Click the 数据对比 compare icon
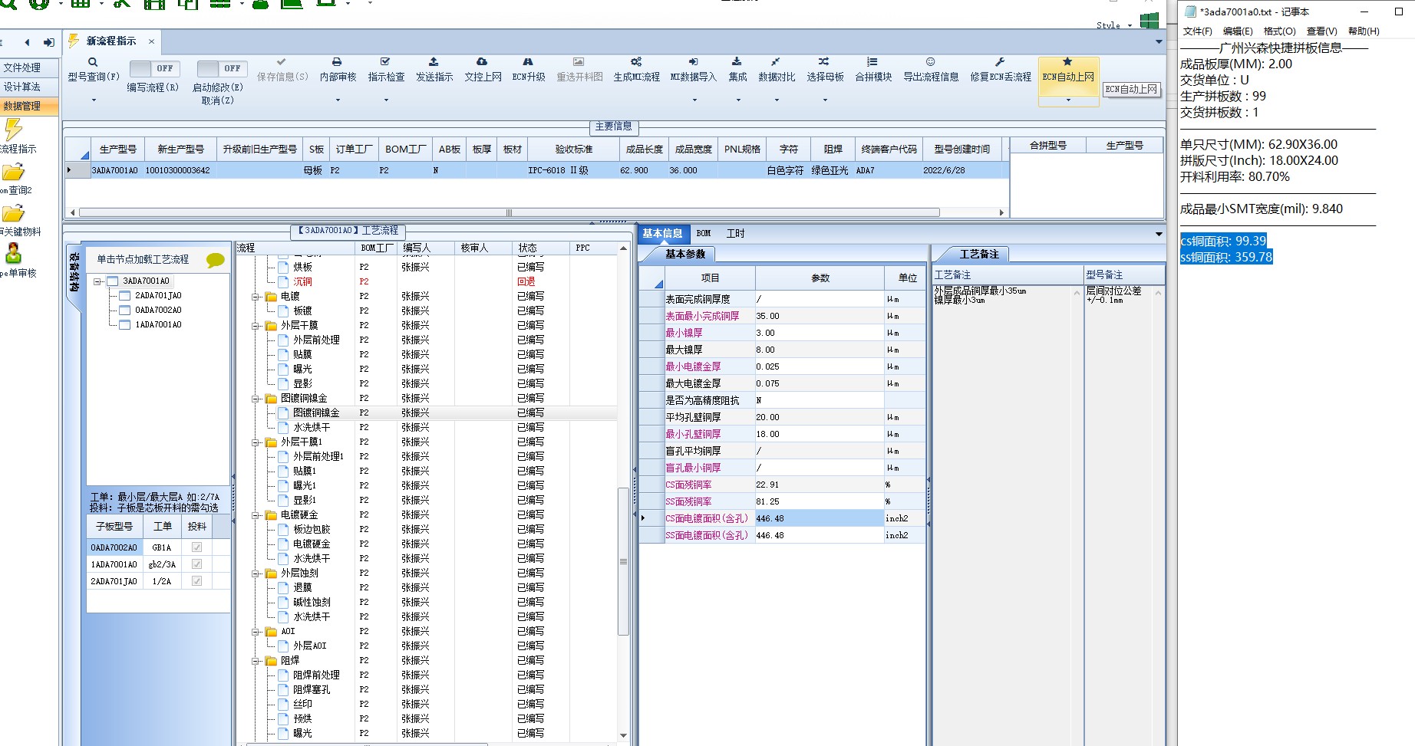 pos(776,61)
